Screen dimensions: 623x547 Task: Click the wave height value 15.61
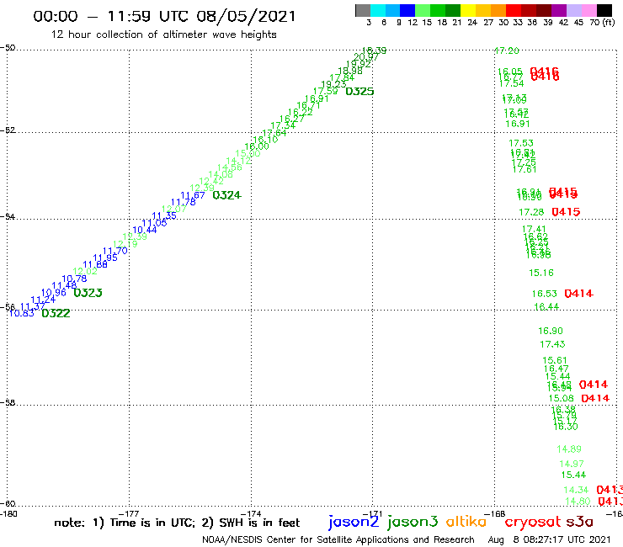click(x=555, y=360)
